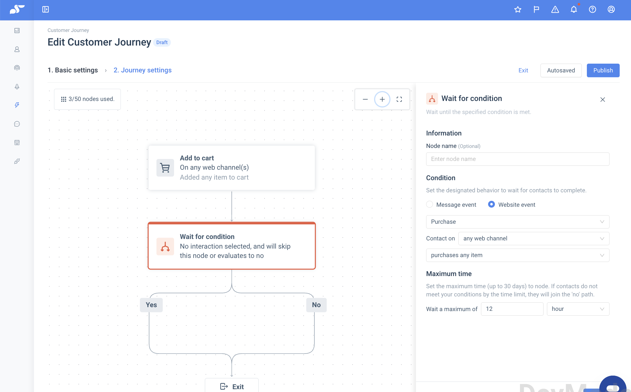Open the chat bubble icon in sidebar
The height and width of the screenshot is (392, 631).
click(x=17, y=124)
